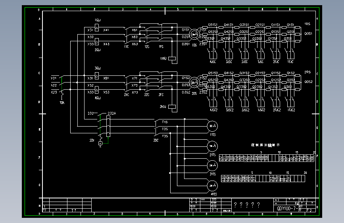Select the 1DK switch label

click(x=62, y=103)
